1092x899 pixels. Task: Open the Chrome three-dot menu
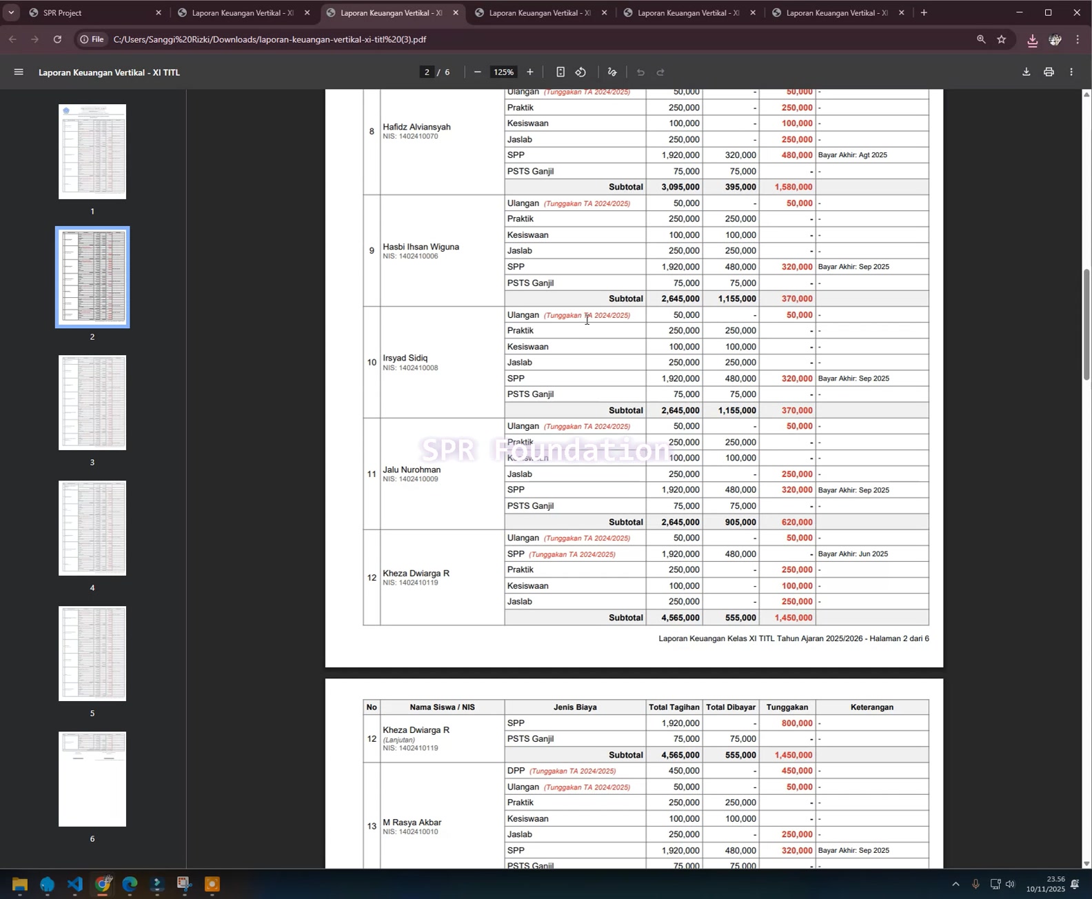1078,39
